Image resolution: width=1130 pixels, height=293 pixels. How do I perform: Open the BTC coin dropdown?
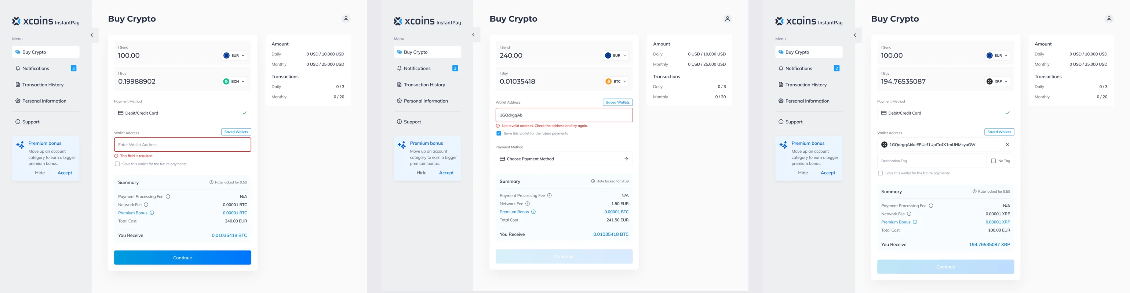(x=616, y=81)
